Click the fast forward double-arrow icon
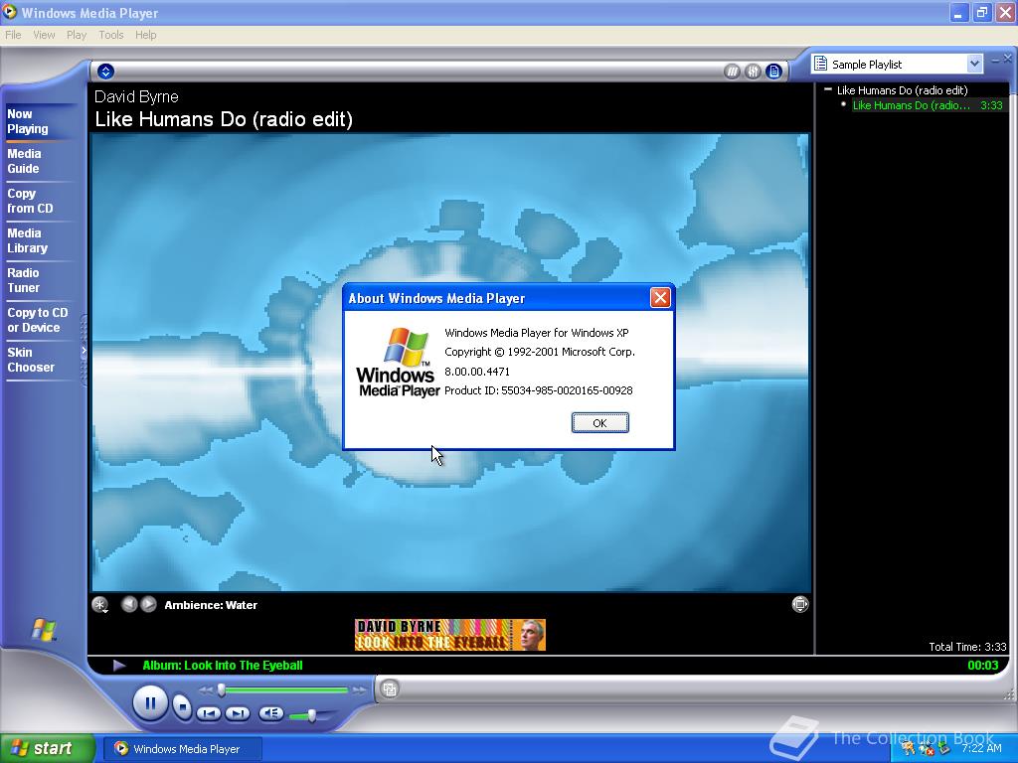The width and height of the screenshot is (1018, 763). pos(359,690)
